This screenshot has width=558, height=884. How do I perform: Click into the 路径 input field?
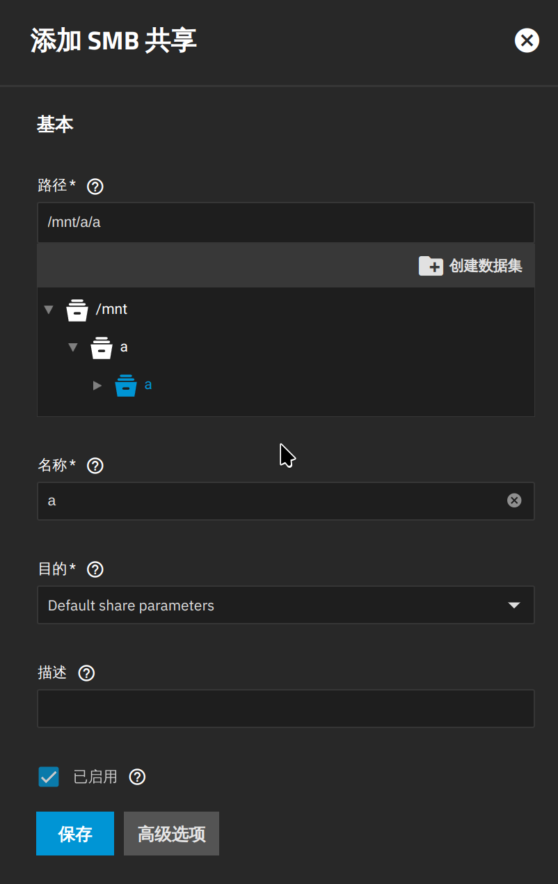286,223
